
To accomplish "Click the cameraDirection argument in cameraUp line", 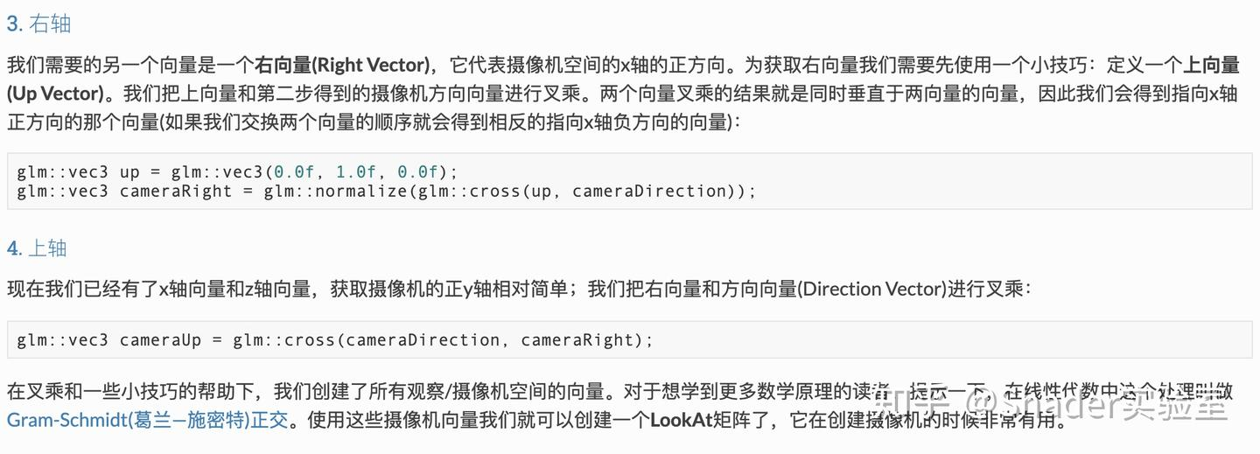I will tap(423, 339).
